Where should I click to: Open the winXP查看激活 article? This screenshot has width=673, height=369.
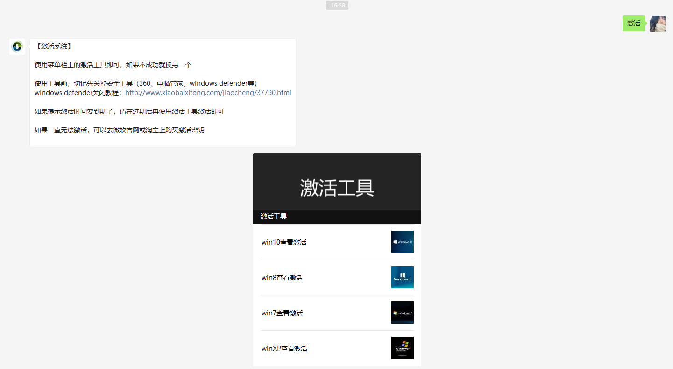[x=284, y=348]
